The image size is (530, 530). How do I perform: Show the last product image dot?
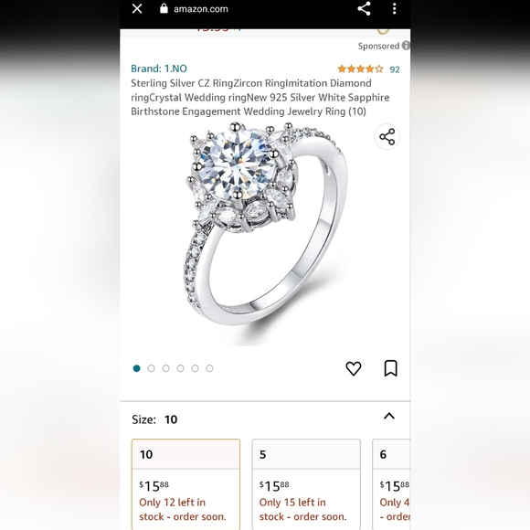209,368
